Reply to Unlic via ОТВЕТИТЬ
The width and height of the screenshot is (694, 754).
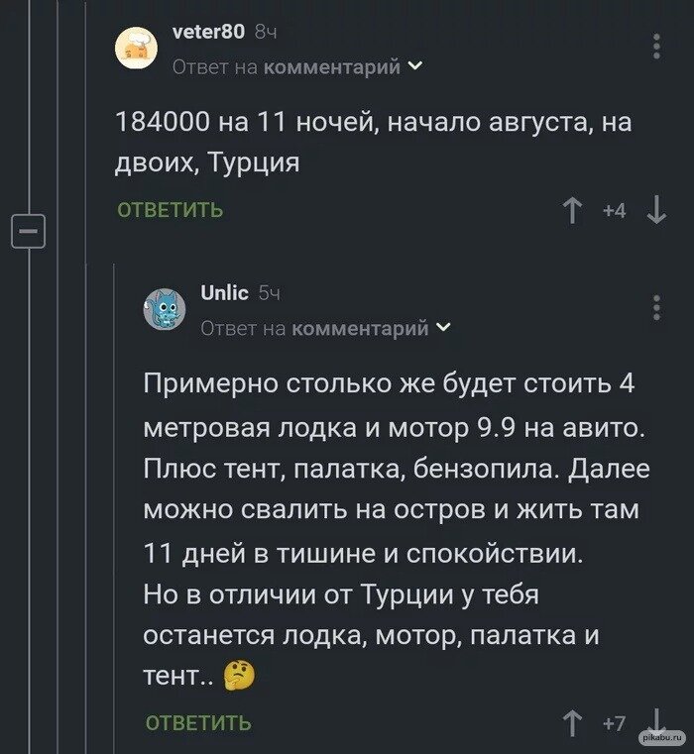(x=198, y=722)
